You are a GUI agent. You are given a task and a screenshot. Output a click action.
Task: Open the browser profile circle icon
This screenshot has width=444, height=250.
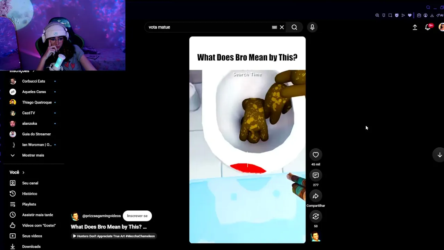(426, 15)
